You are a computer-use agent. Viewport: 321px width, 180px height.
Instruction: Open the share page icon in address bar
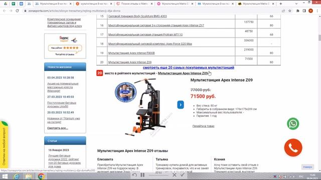click(x=283, y=11)
